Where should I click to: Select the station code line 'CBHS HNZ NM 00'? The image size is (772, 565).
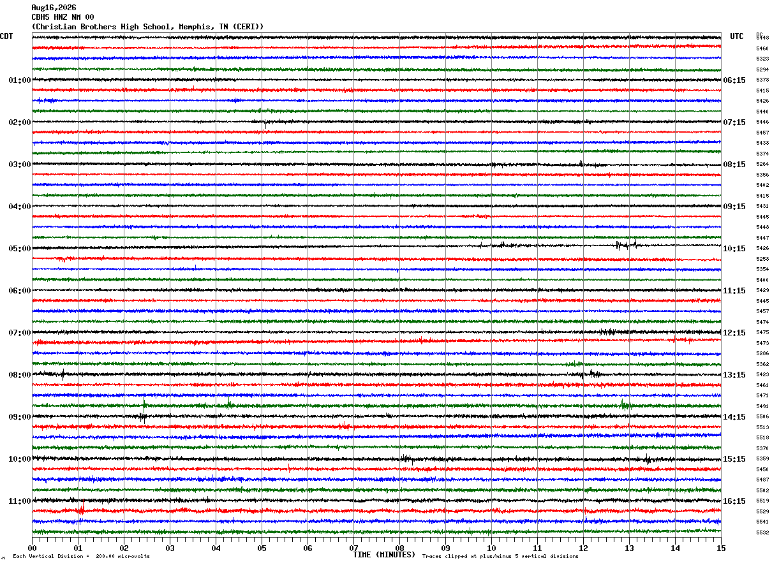[x=63, y=17]
